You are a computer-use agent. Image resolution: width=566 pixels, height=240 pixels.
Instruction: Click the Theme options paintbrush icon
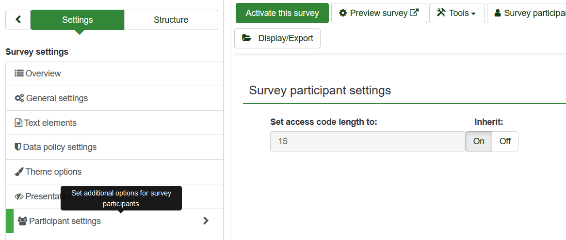tap(19, 172)
